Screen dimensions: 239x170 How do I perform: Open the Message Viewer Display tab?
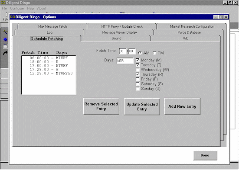(x=119, y=32)
